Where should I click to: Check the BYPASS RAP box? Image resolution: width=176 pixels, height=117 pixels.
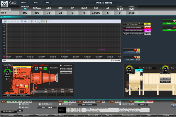point(60,104)
